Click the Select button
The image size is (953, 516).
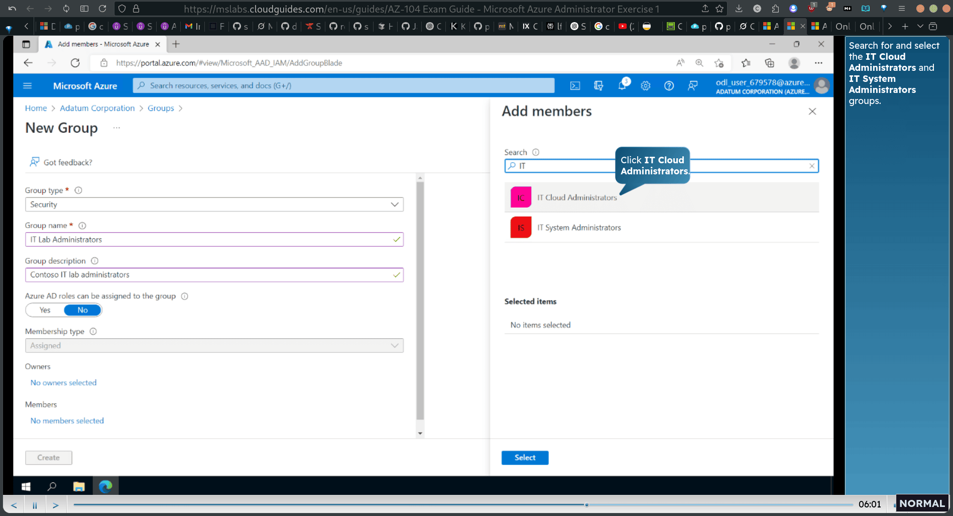tap(525, 458)
